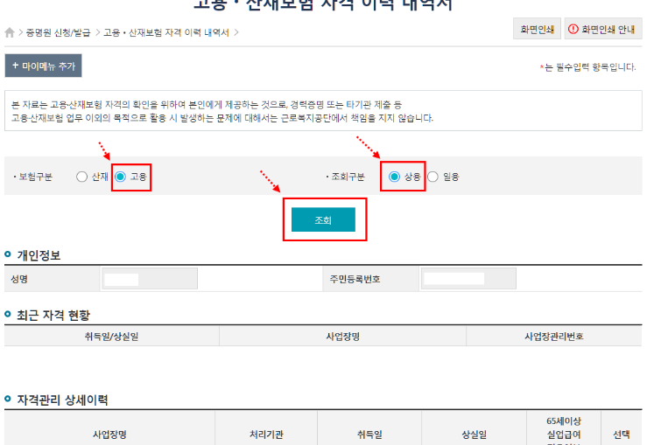The width and height of the screenshot is (654, 445).
Task: Select the 산재 insurance radio button
Action: [x=81, y=177]
